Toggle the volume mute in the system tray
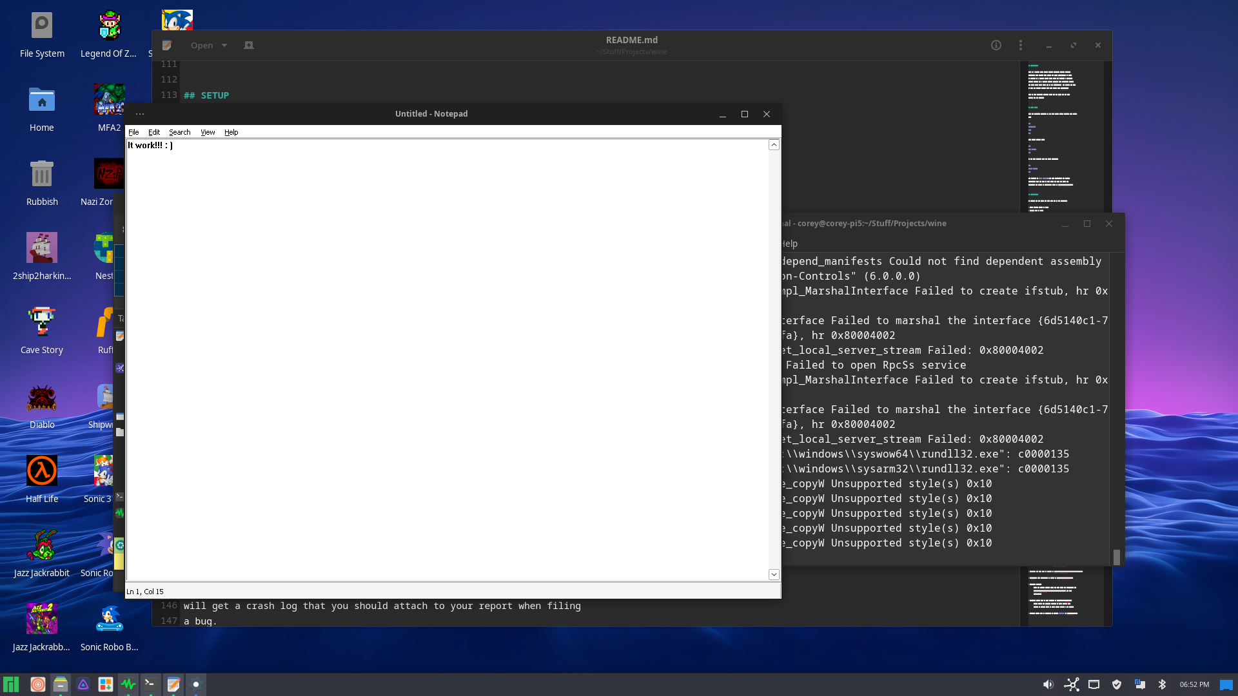 (1048, 684)
